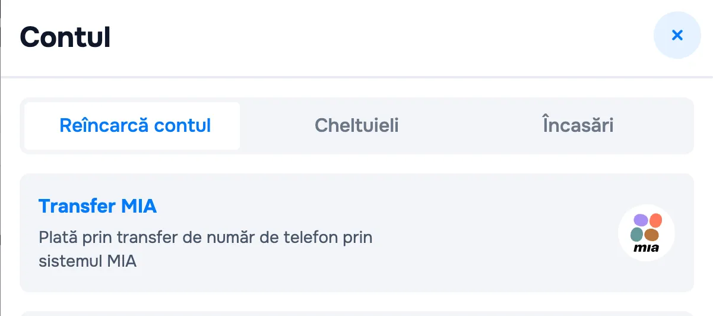This screenshot has height=316, width=713.
Task: Open the Transfer MIA title link
Action: (97, 206)
